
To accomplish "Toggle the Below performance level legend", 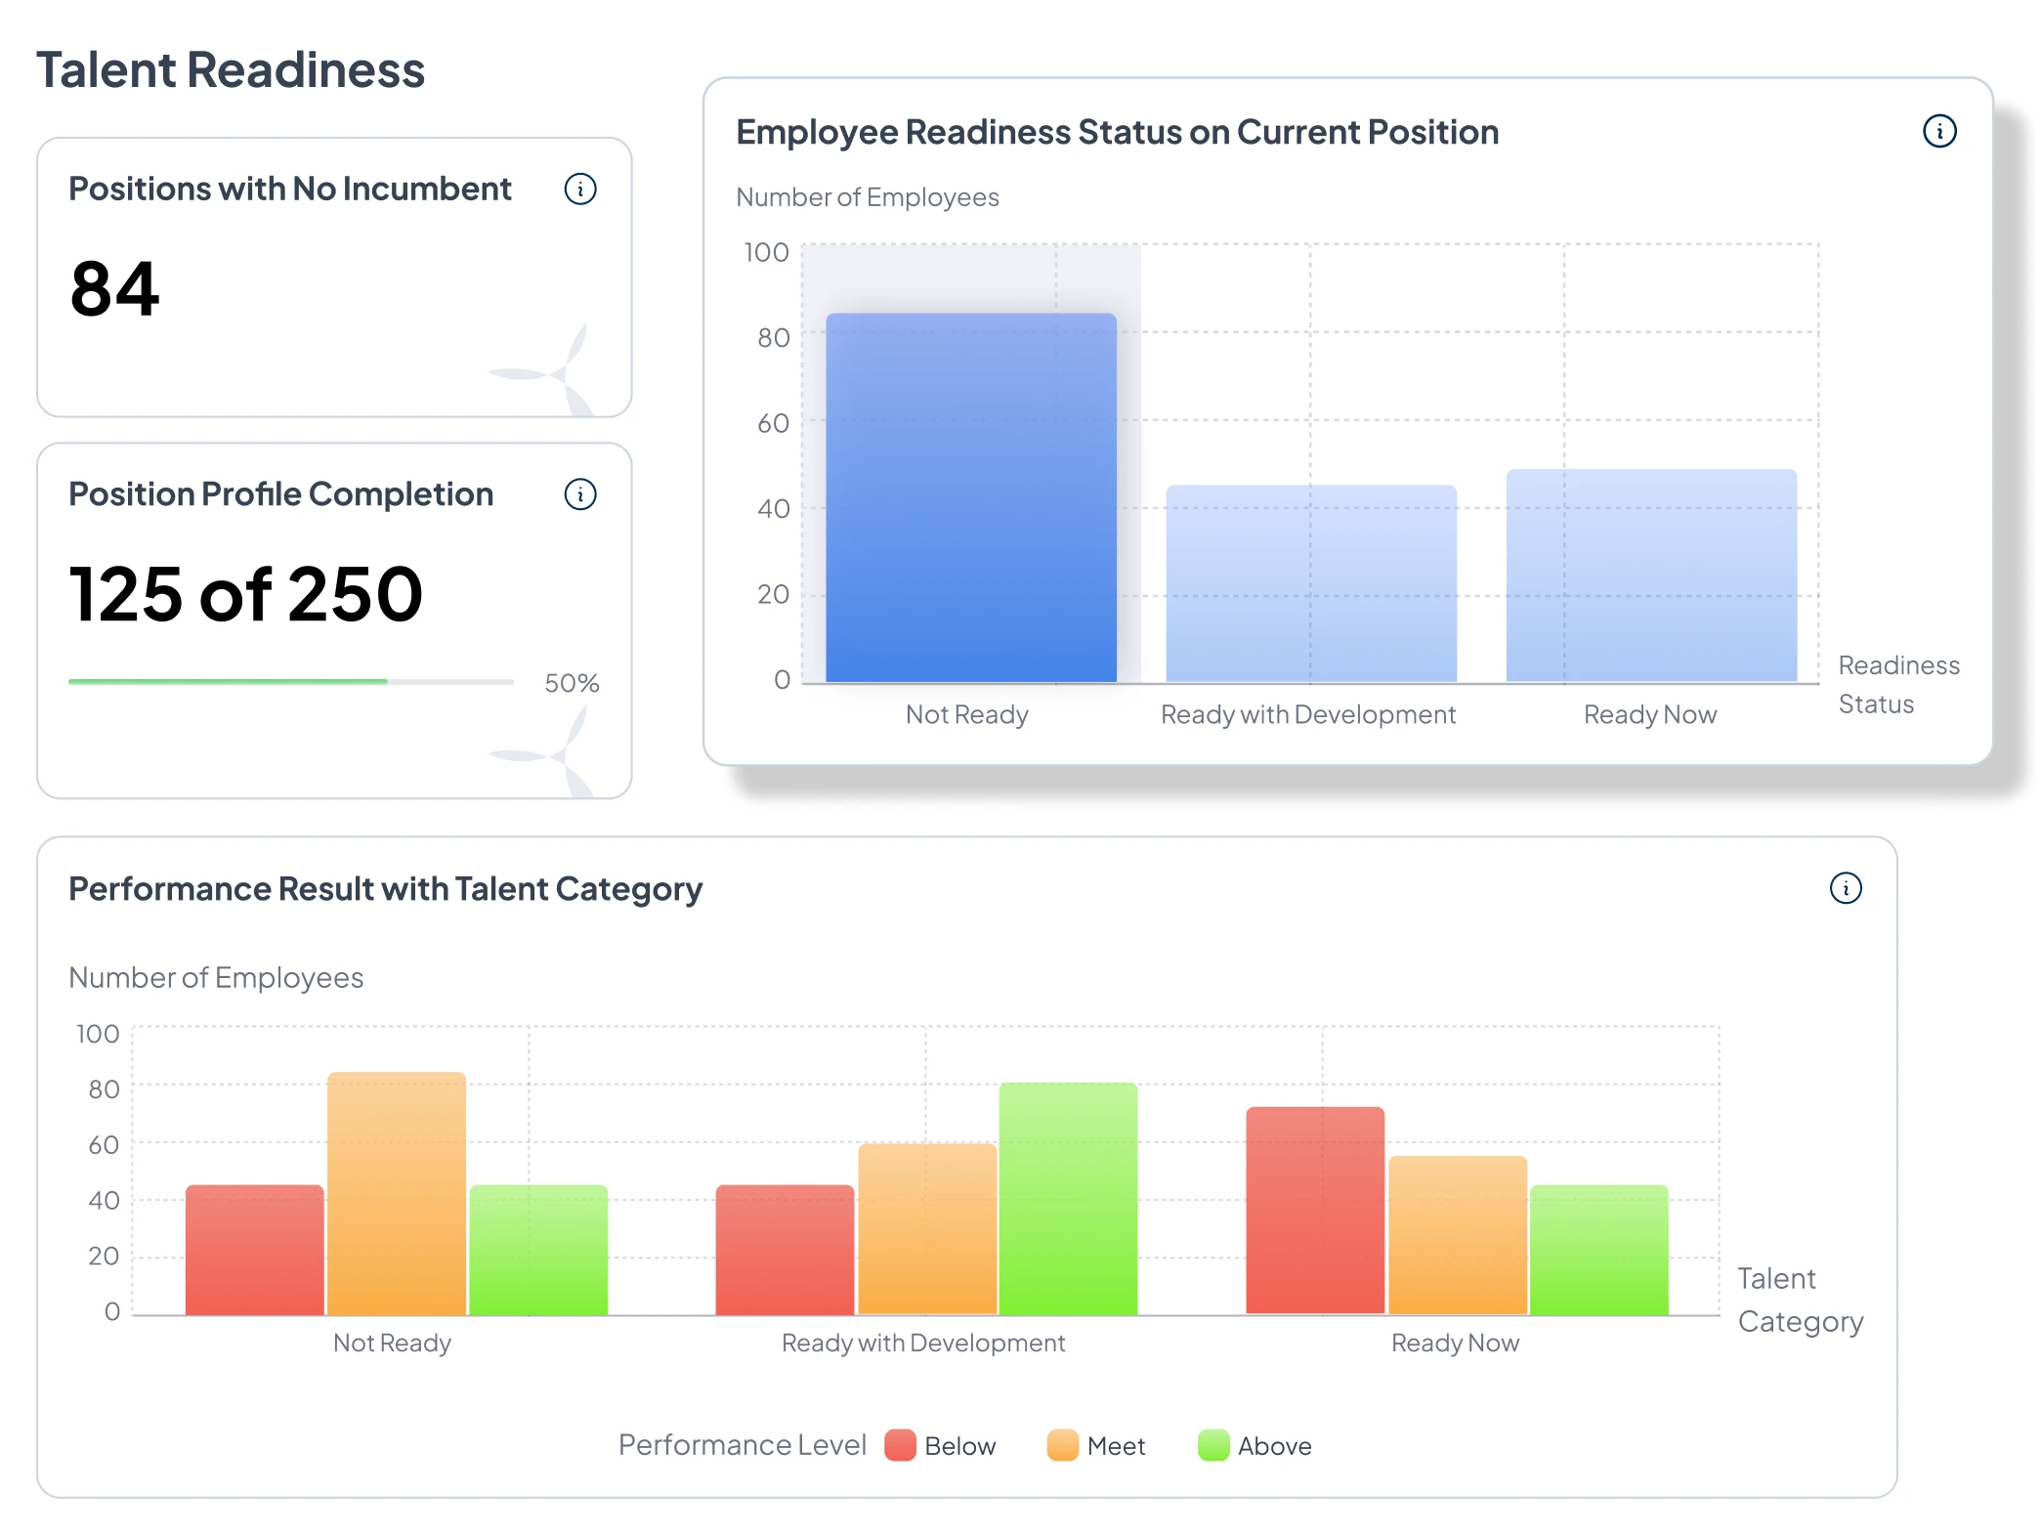I will (x=958, y=1446).
